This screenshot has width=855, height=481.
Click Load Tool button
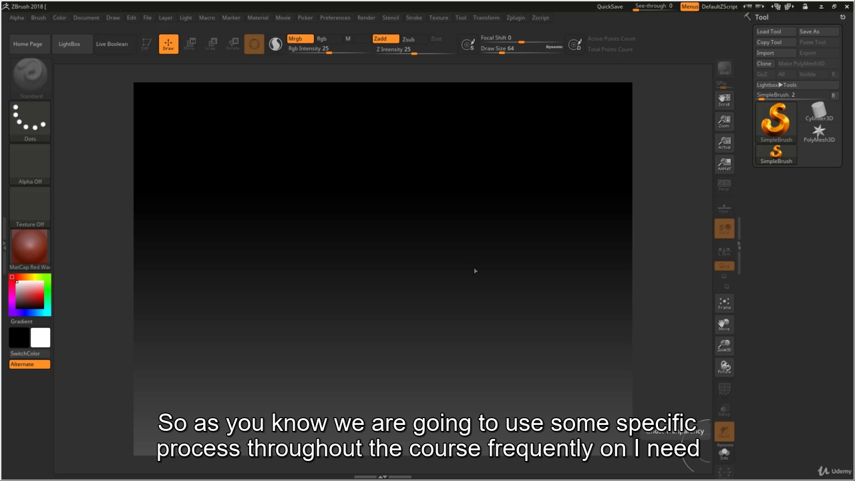coord(776,31)
